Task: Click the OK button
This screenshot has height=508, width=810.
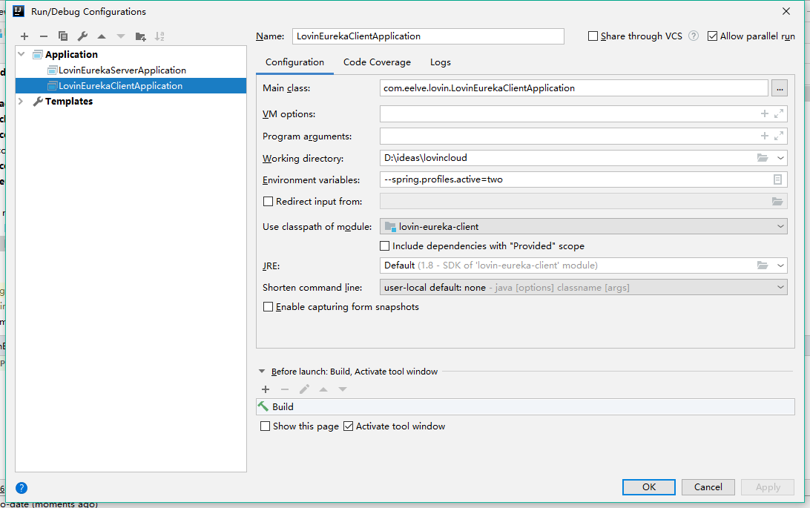Action: [x=648, y=487]
